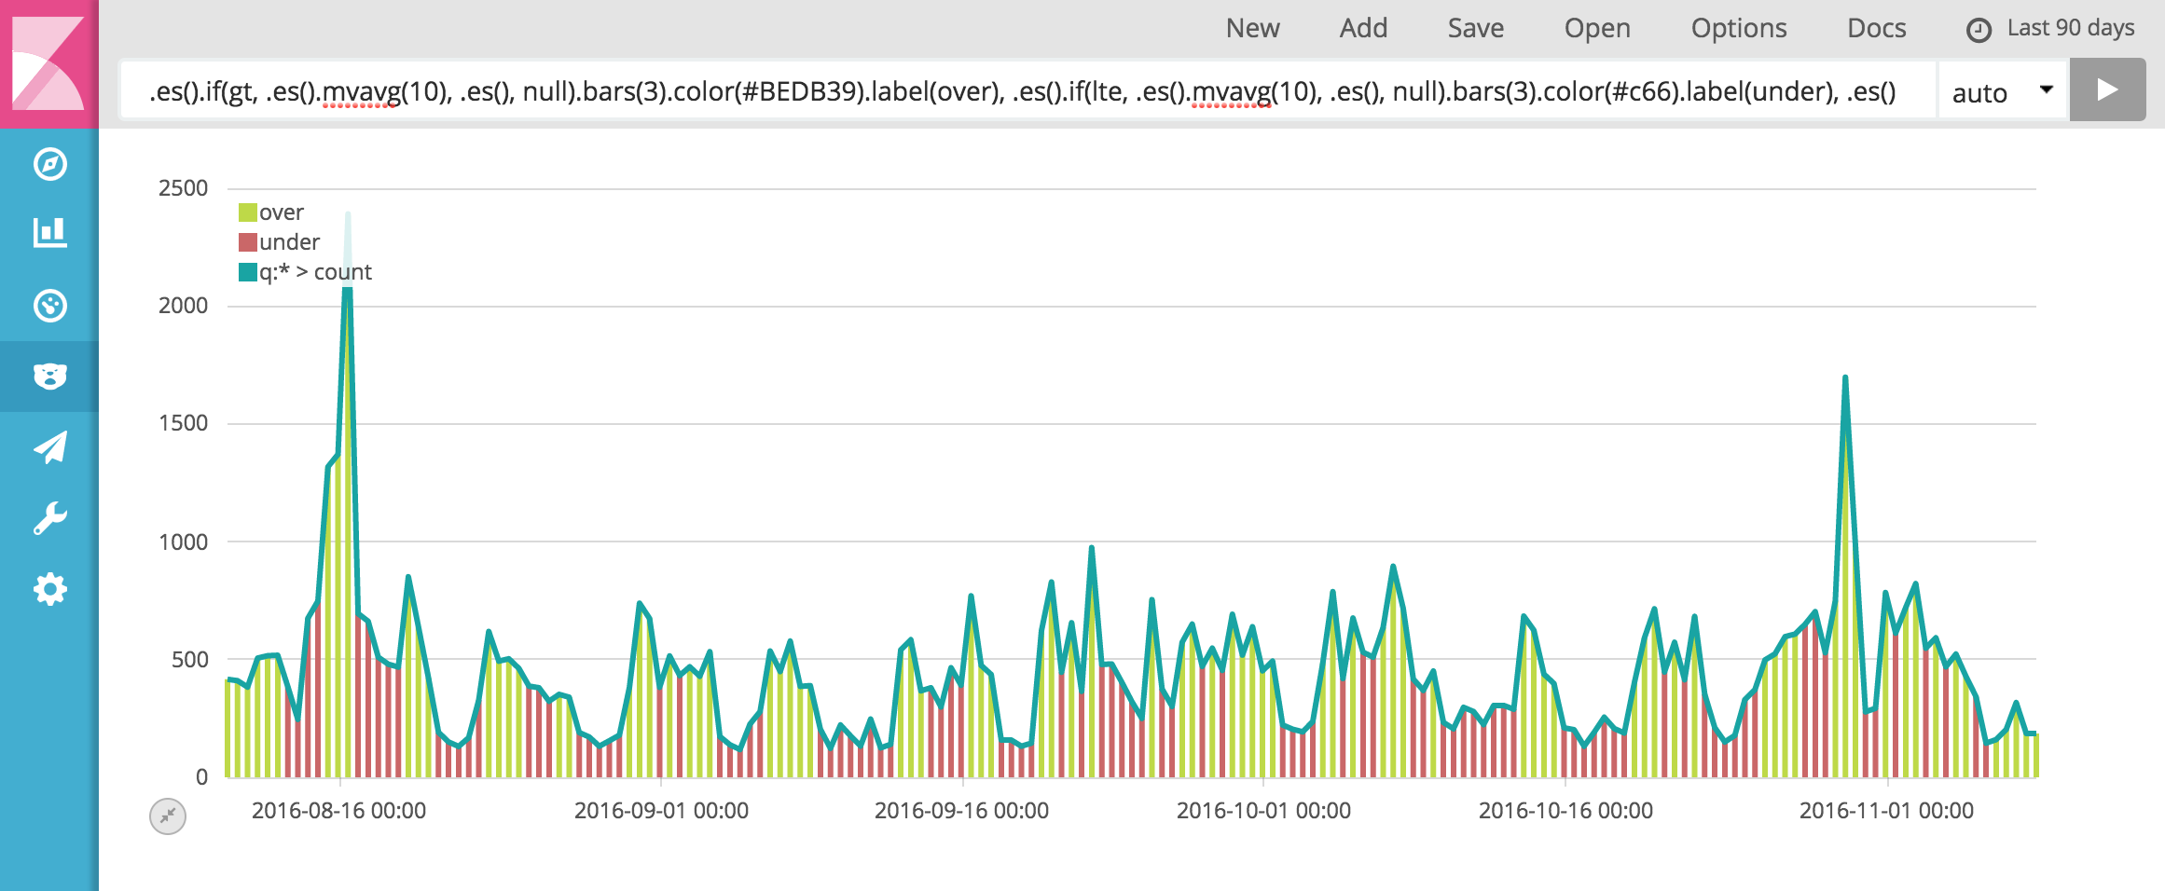Click Options in the top menu

1739,28
